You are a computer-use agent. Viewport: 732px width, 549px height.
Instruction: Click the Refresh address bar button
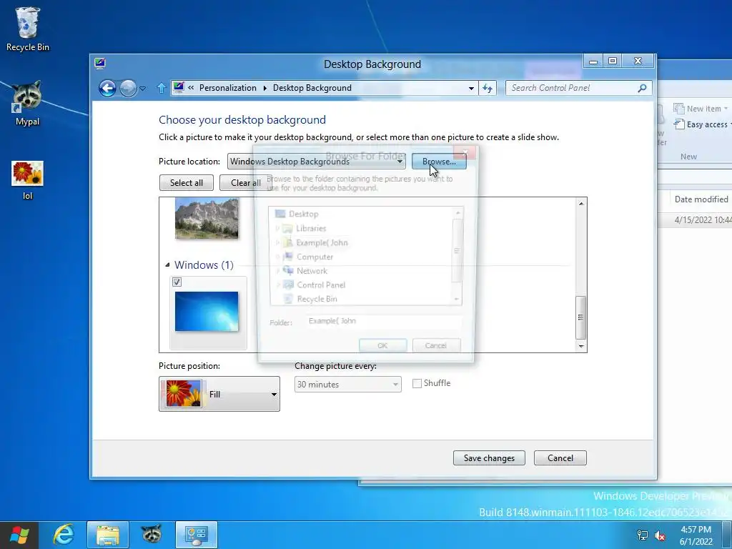click(488, 88)
